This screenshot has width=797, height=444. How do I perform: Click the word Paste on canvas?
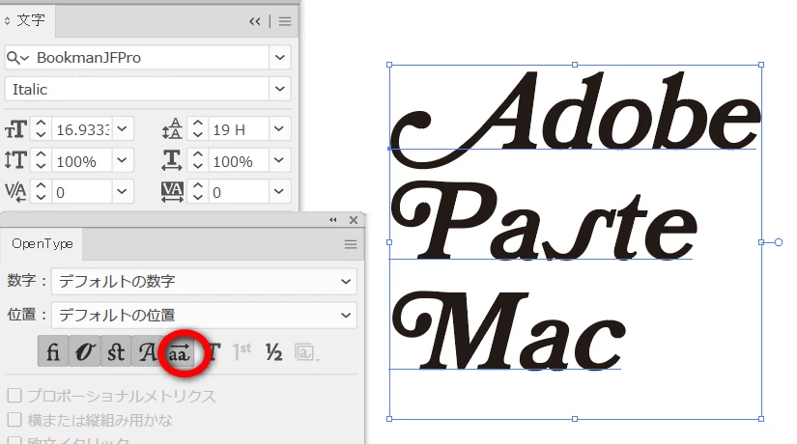(x=544, y=221)
